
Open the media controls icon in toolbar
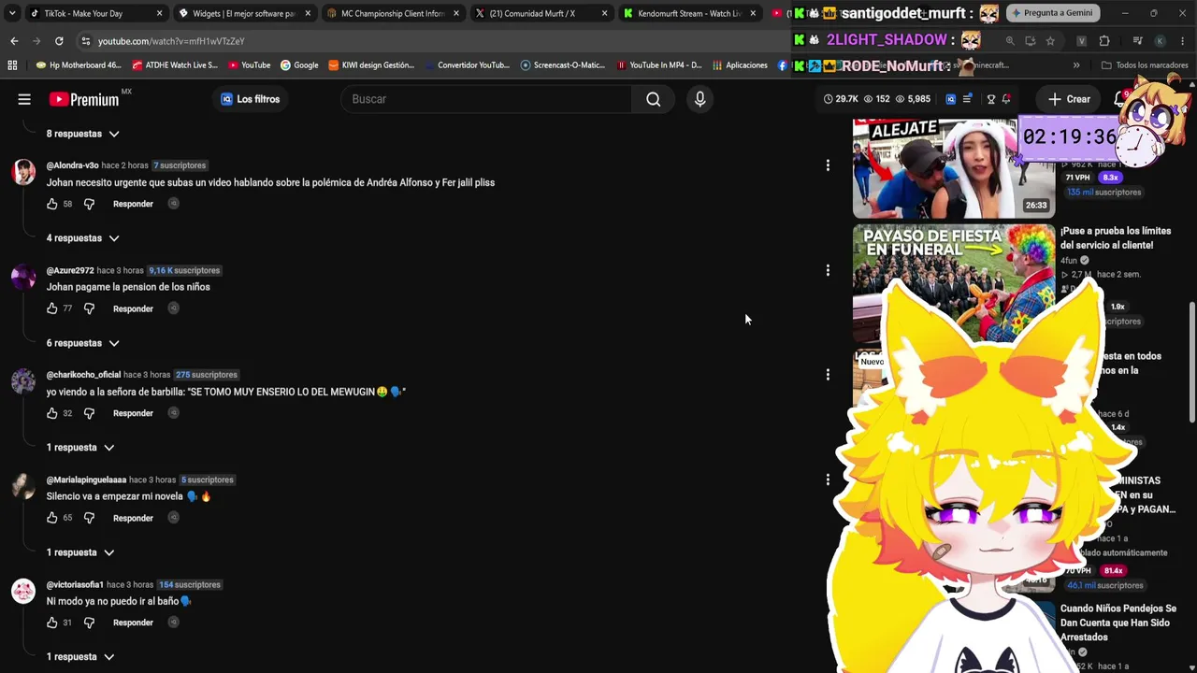(1137, 41)
